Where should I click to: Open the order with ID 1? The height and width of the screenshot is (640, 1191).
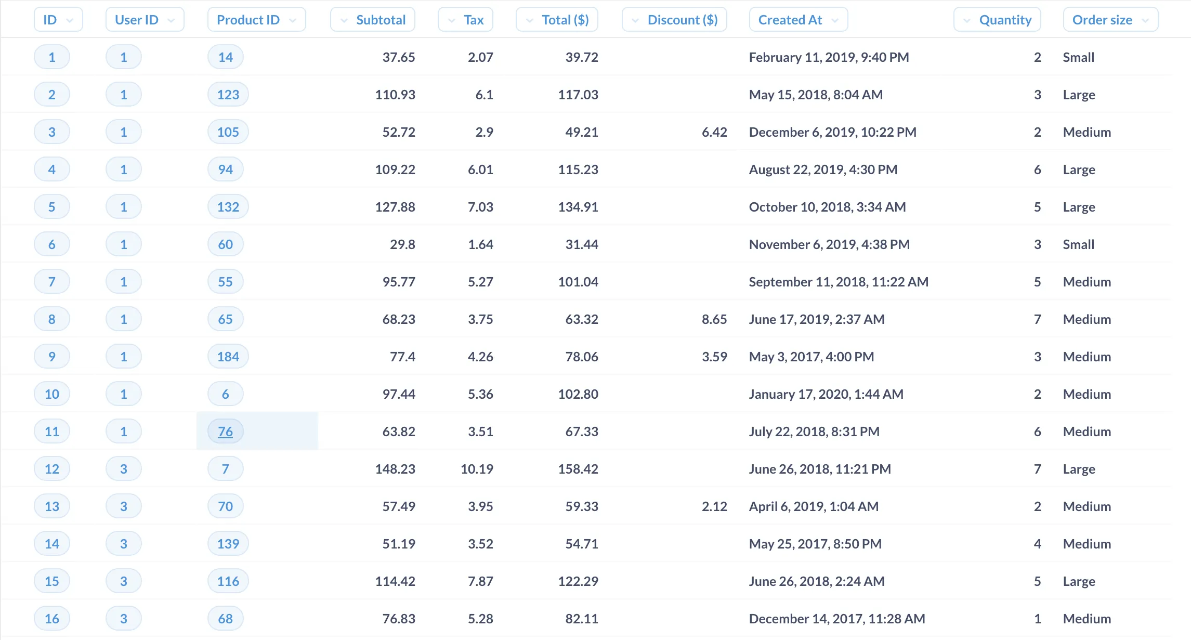51,57
